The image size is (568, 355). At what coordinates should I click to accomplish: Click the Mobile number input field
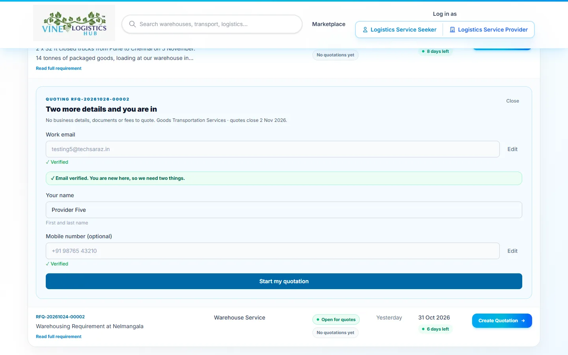(x=273, y=251)
